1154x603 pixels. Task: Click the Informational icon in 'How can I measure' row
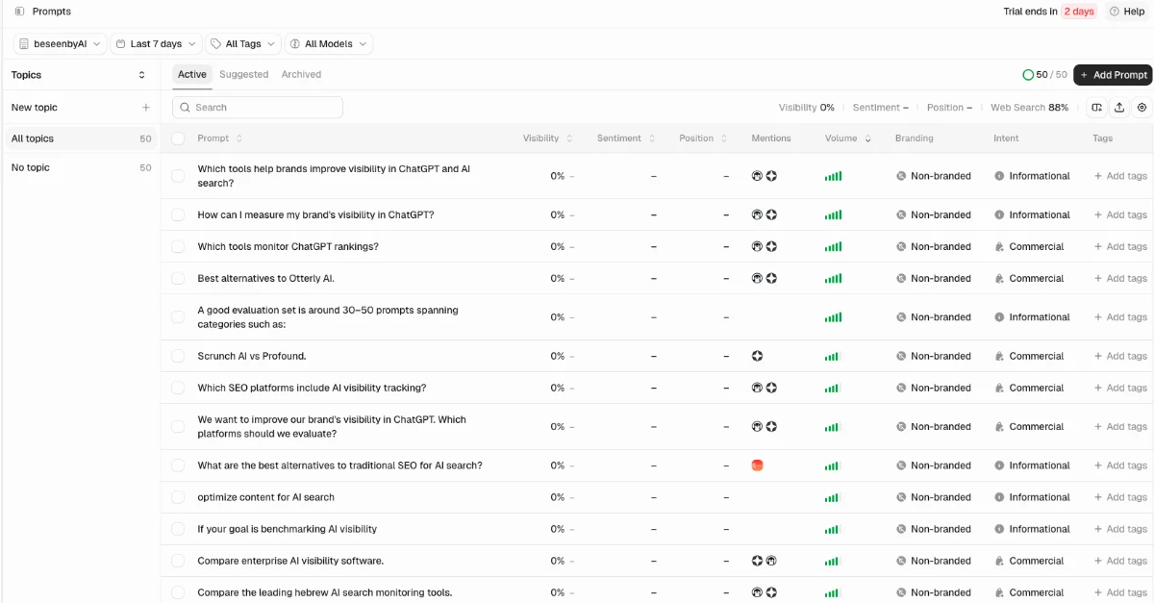(x=999, y=214)
